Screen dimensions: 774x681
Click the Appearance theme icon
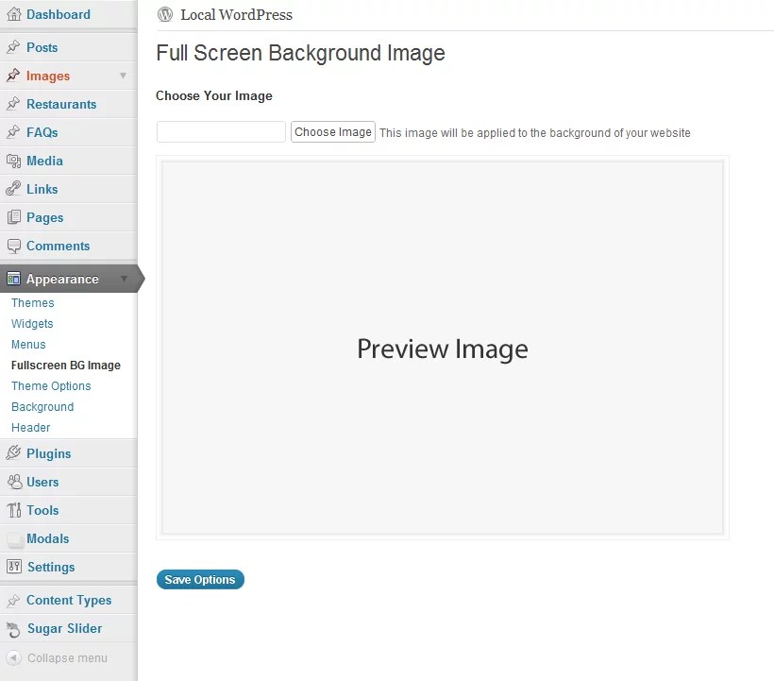[x=14, y=279]
